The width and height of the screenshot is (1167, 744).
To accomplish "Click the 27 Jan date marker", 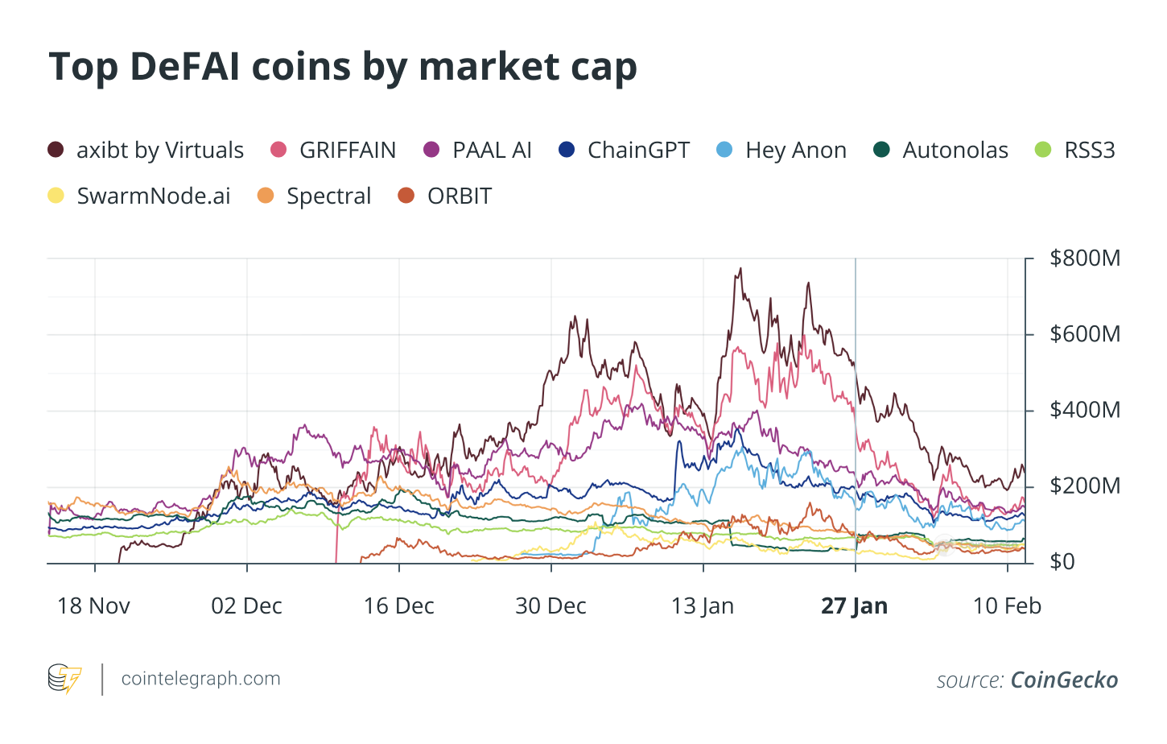I will pos(854,606).
